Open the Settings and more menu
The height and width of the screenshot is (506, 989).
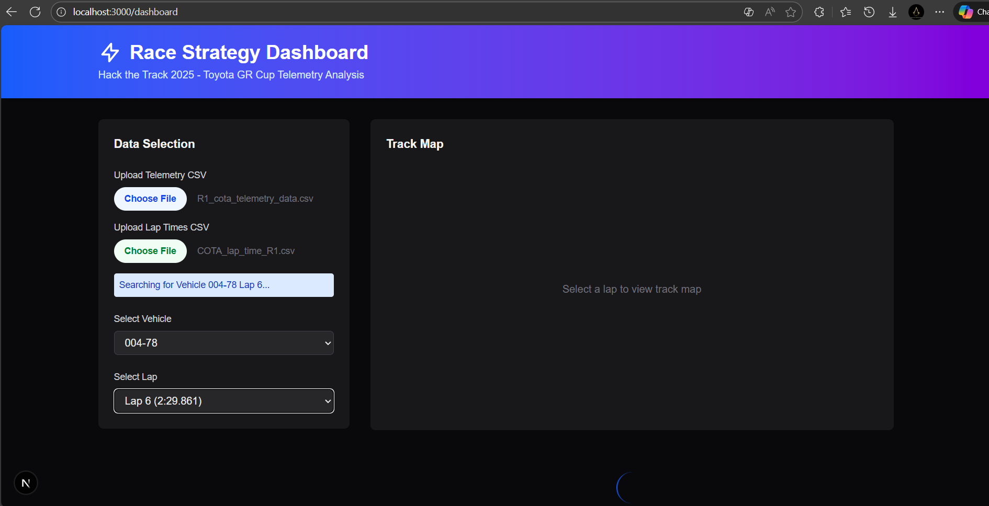(940, 11)
